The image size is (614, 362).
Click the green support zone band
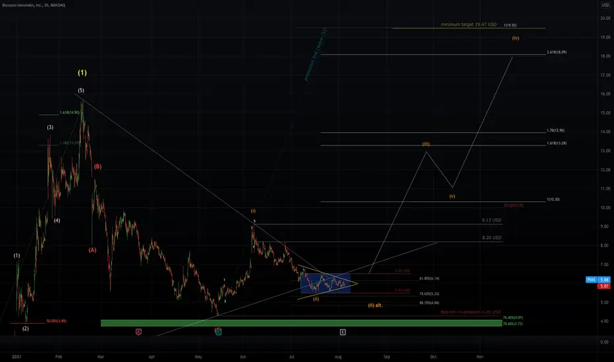[x=301, y=323]
